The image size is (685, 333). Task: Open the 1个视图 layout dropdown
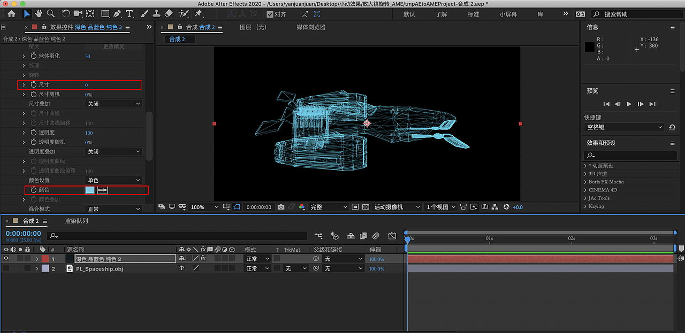(442, 207)
